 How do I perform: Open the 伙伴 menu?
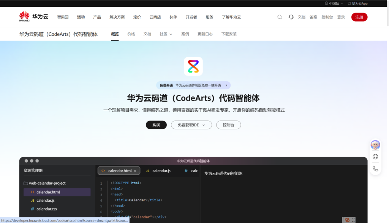(173, 17)
